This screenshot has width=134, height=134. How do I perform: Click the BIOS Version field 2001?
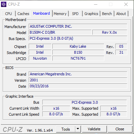[78, 80]
